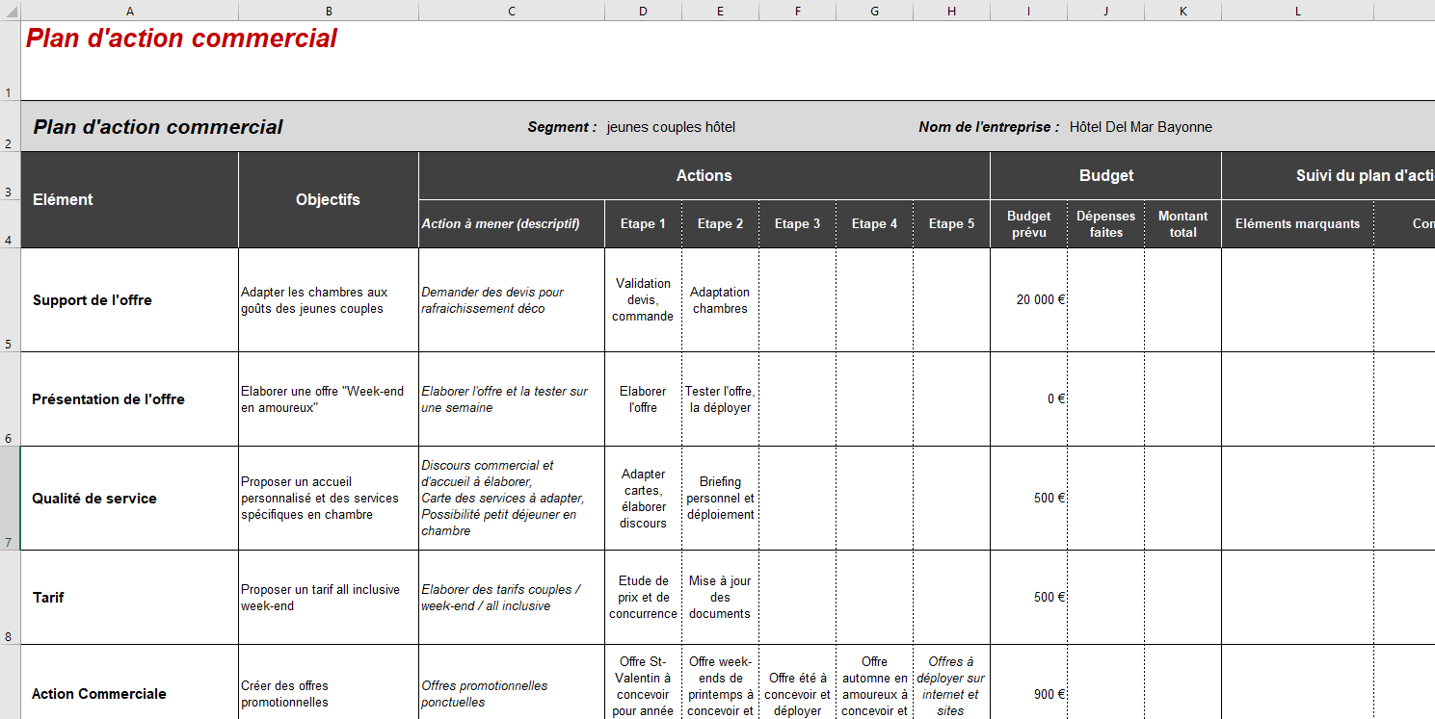The height and width of the screenshot is (719, 1435).
Task: Select the 'Segment :' label
Action: click(x=562, y=127)
